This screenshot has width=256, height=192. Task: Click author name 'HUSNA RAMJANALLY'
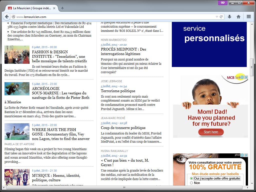[114, 151]
